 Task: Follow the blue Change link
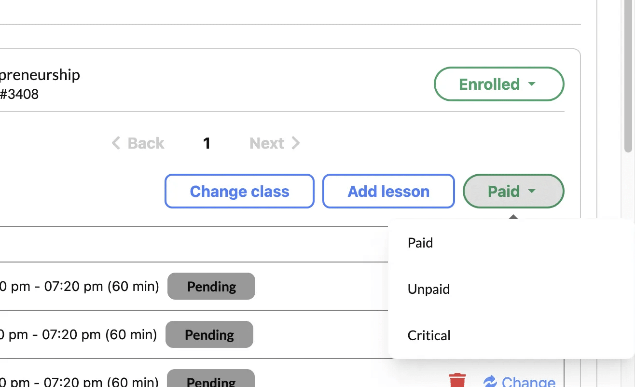point(528,381)
